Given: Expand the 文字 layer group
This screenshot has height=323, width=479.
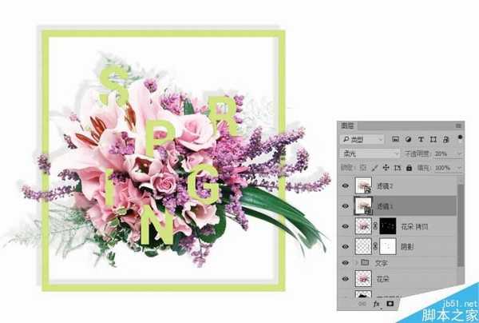Looking at the screenshot, I should click(x=356, y=263).
